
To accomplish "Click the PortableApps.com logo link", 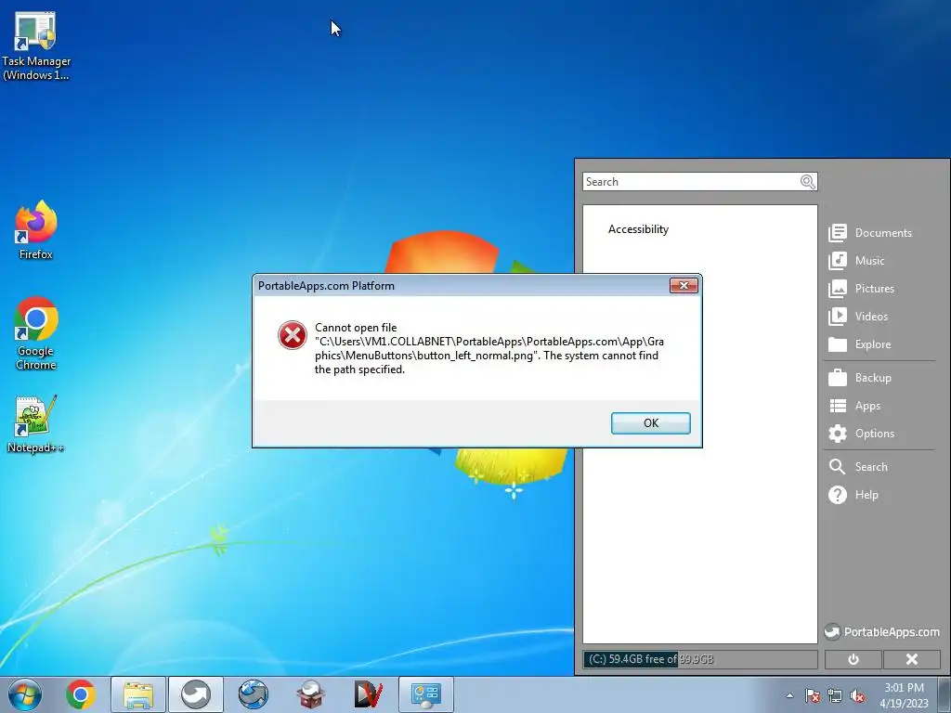I will point(882,631).
